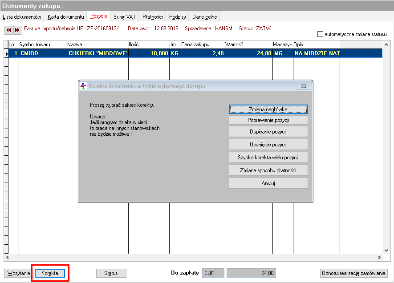Open the Dane celne tab
This screenshot has width=394, height=283.
[204, 17]
